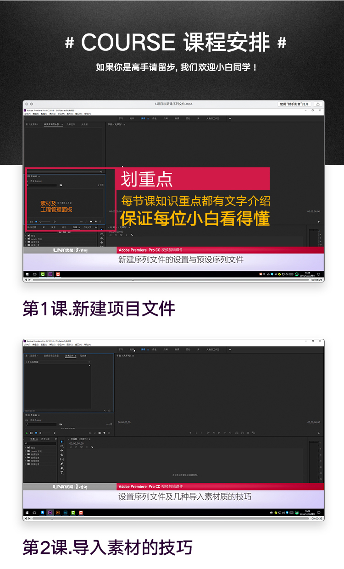Switch to Icon View in lesson 2 project panel

[36, 433]
